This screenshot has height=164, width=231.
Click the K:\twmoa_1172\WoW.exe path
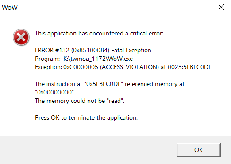(98, 59)
